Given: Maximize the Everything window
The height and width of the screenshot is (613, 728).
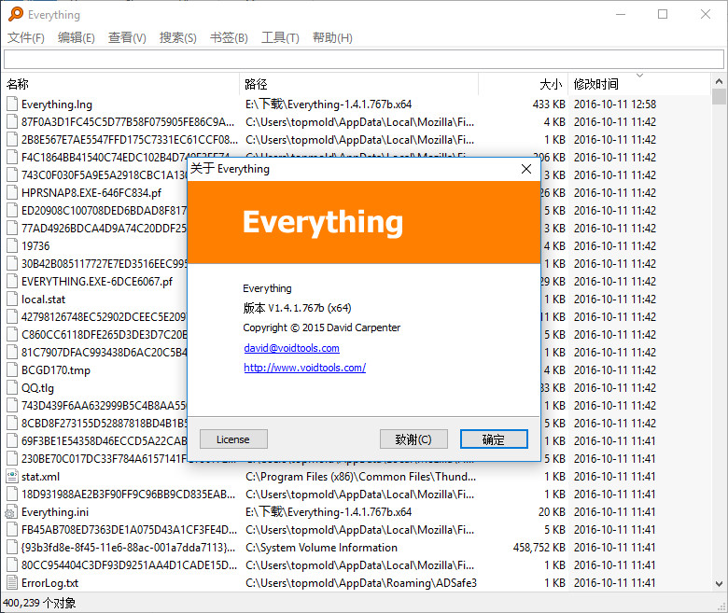Looking at the screenshot, I should click(663, 14).
